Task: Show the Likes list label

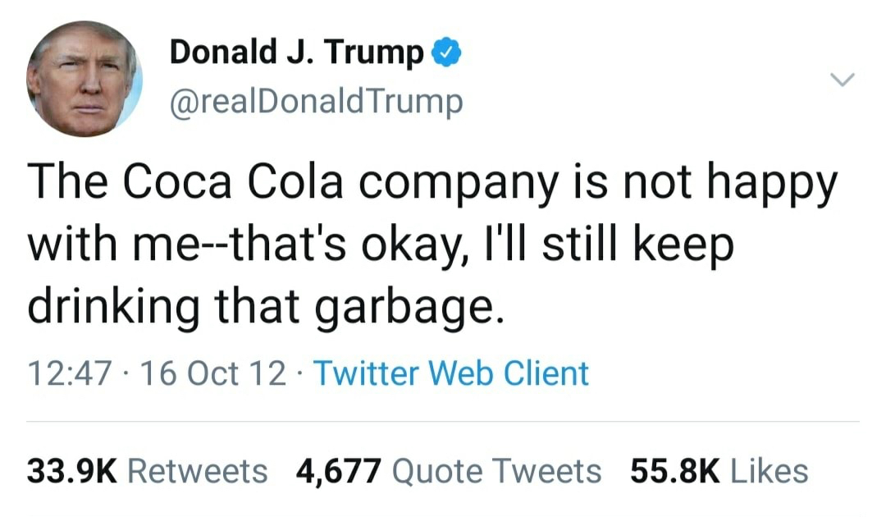Action: click(769, 472)
